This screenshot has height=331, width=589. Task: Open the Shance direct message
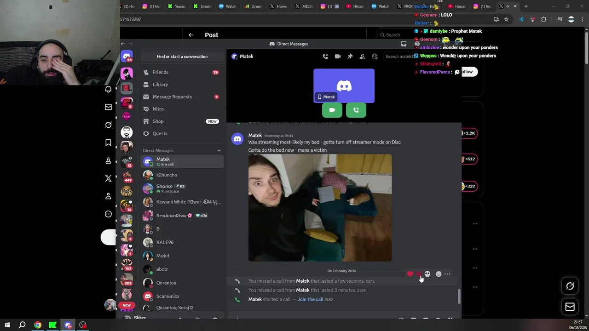[x=182, y=188]
